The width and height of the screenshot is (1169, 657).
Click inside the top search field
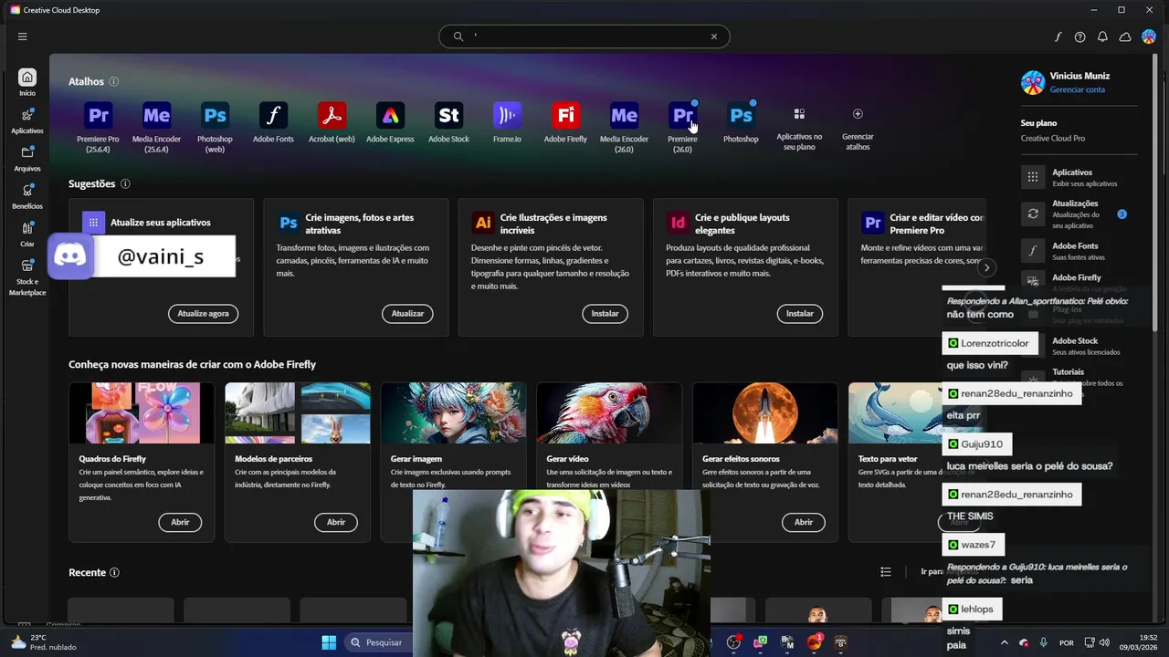[584, 36]
